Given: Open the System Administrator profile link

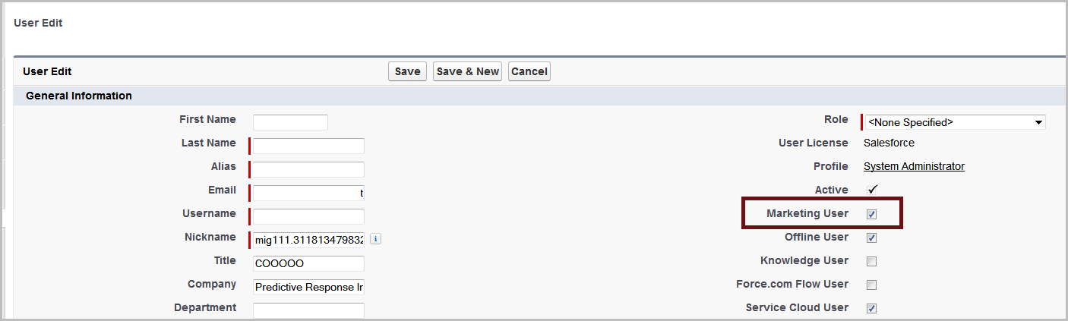Looking at the screenshot, I should pos(914,166).
